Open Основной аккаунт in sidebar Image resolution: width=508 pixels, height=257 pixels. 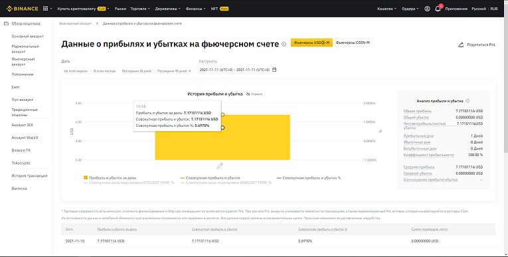coord(27,37)
